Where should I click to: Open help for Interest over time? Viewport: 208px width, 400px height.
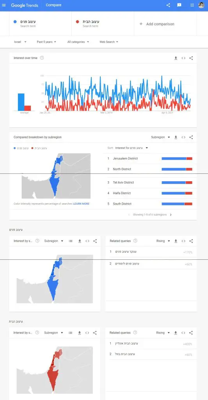[42, 58]
